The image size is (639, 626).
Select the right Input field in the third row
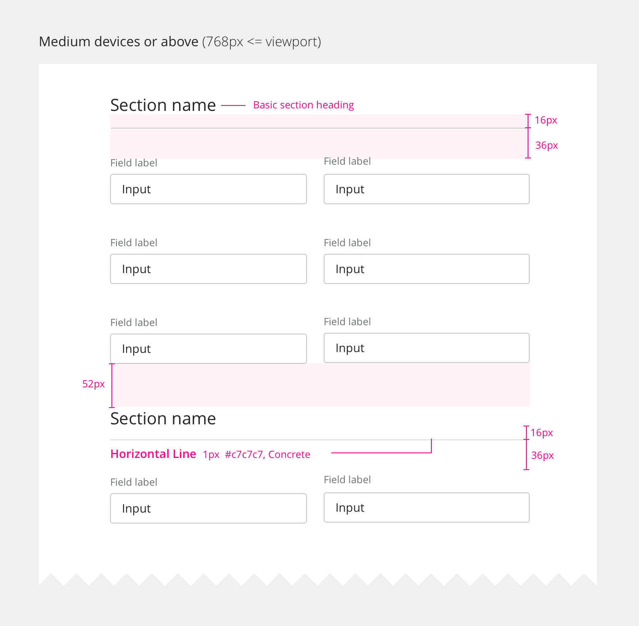click(x=426, y=348)
